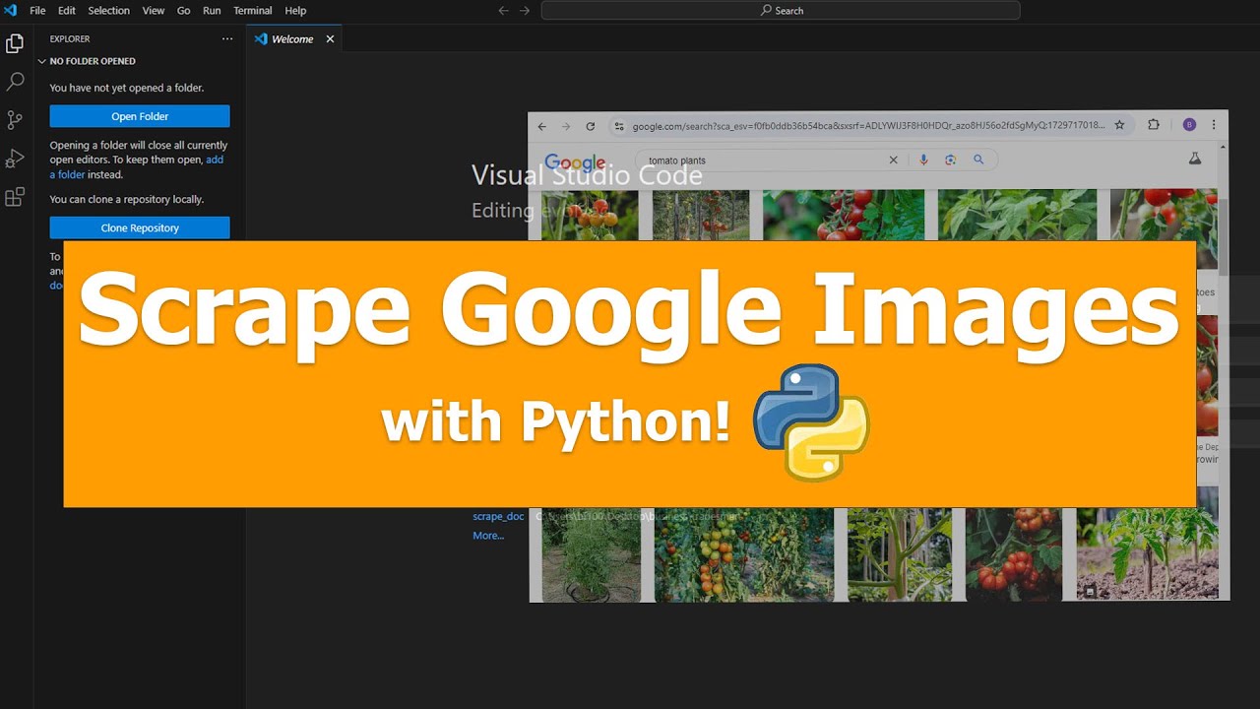
Task: Open the scrape_doc recent project link
Action: point(498,516)
